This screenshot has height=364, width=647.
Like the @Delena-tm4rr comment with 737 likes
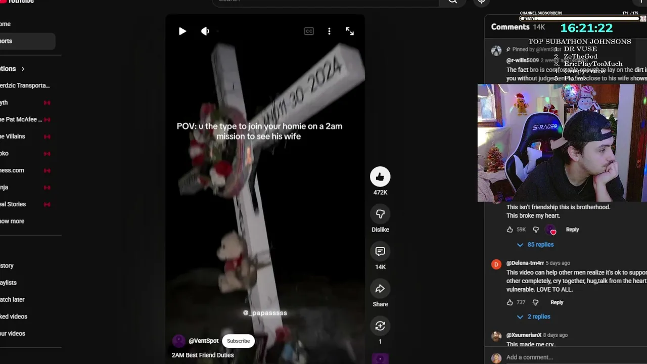point(510,302)
